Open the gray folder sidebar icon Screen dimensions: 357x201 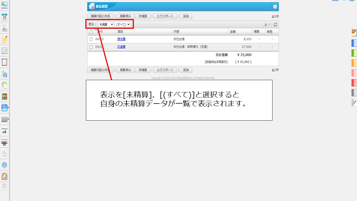click(4, 119)
